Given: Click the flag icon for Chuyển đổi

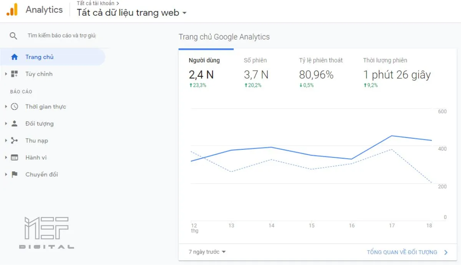Looking at the screenshot, I should [15, 174].
